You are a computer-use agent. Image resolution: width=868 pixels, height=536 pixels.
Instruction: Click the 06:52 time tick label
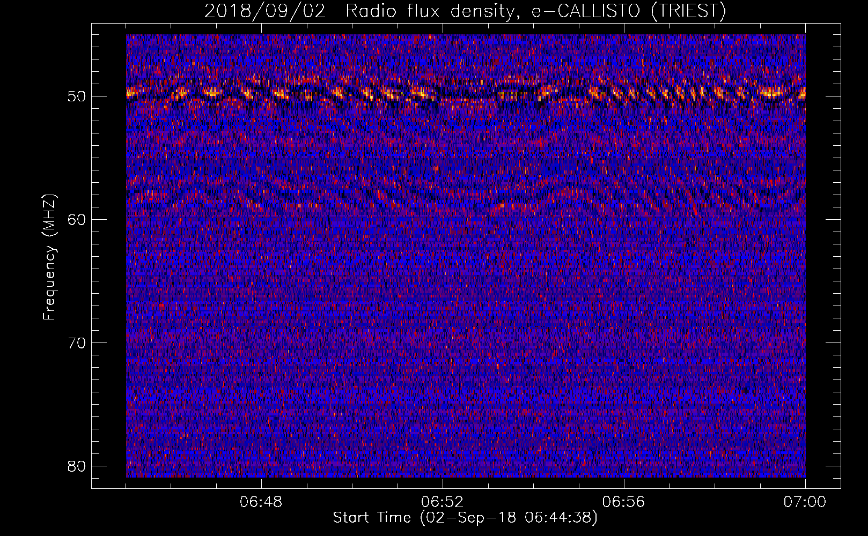click(x=443, y=502)
